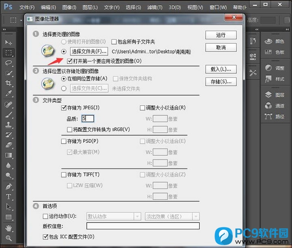Click the 版权信息 text field

[143, 226]
